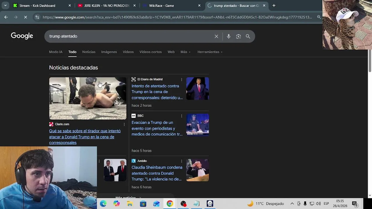Viewport: 372px width, 209px height.
Task: Select the Videos search tab
Action: pyautogui.click(x=128, y=52)
